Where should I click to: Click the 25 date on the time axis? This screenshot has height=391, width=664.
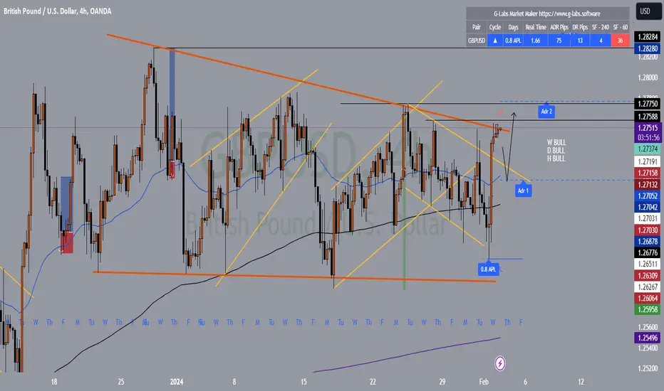[121, 382]
